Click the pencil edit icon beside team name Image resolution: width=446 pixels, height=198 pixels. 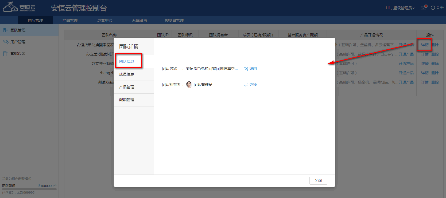tap(246, 69)
